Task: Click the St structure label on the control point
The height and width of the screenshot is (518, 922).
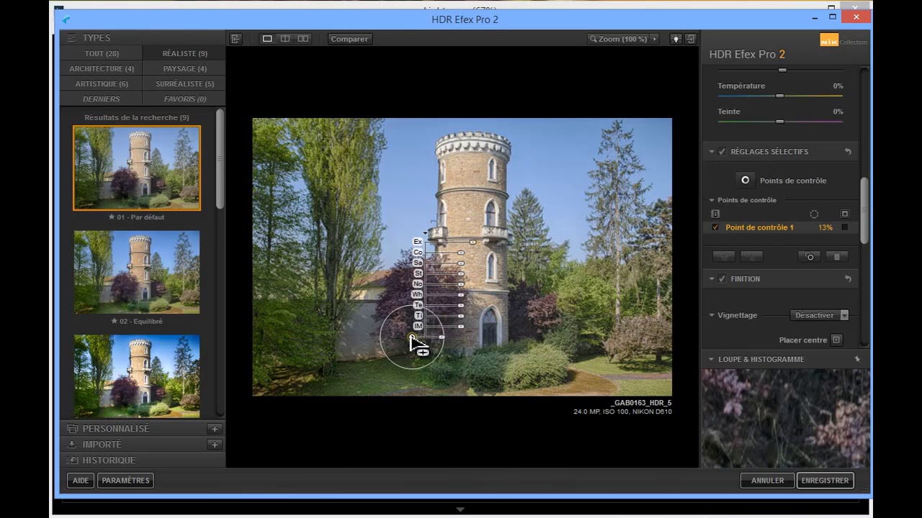Action: (418, 273)
